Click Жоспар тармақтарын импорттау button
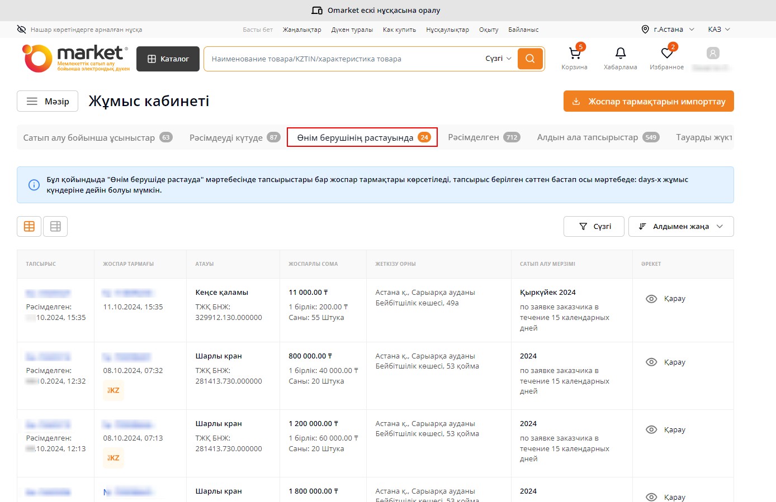Viewport: 776px width, 502px height. pyautogui.click(x=649, y=101)
